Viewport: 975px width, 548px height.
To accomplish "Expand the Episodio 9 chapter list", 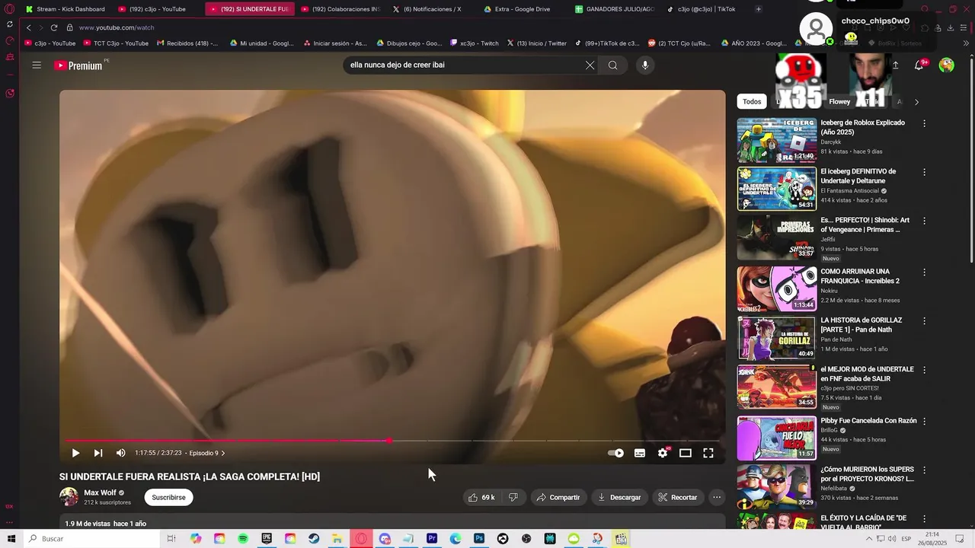I will pos(207,453).
